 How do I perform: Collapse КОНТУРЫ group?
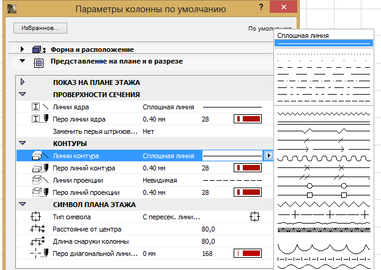click(x=23, y=143)
